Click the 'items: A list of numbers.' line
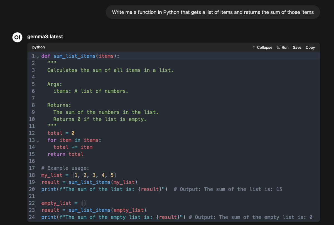The height and width of the screenshot is (225, 334). [x=91, y=91]
